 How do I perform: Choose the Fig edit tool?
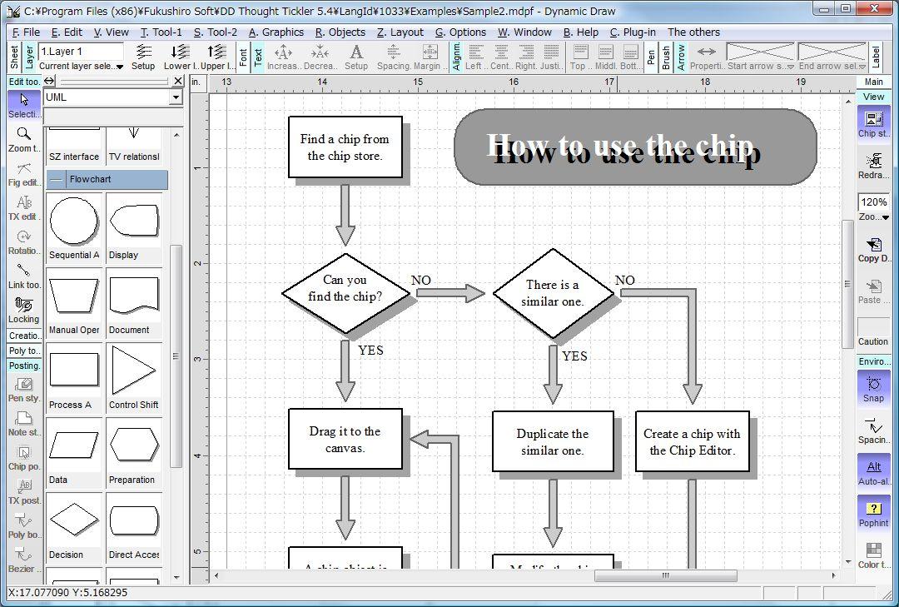(24, 174)
